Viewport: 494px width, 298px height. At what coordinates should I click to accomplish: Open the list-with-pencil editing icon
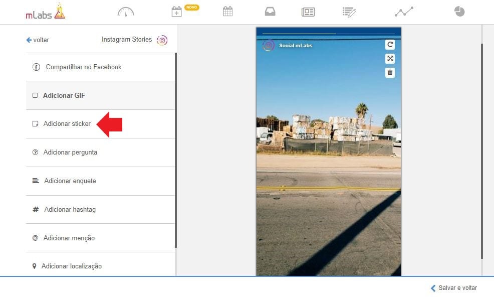pos(349,12)
